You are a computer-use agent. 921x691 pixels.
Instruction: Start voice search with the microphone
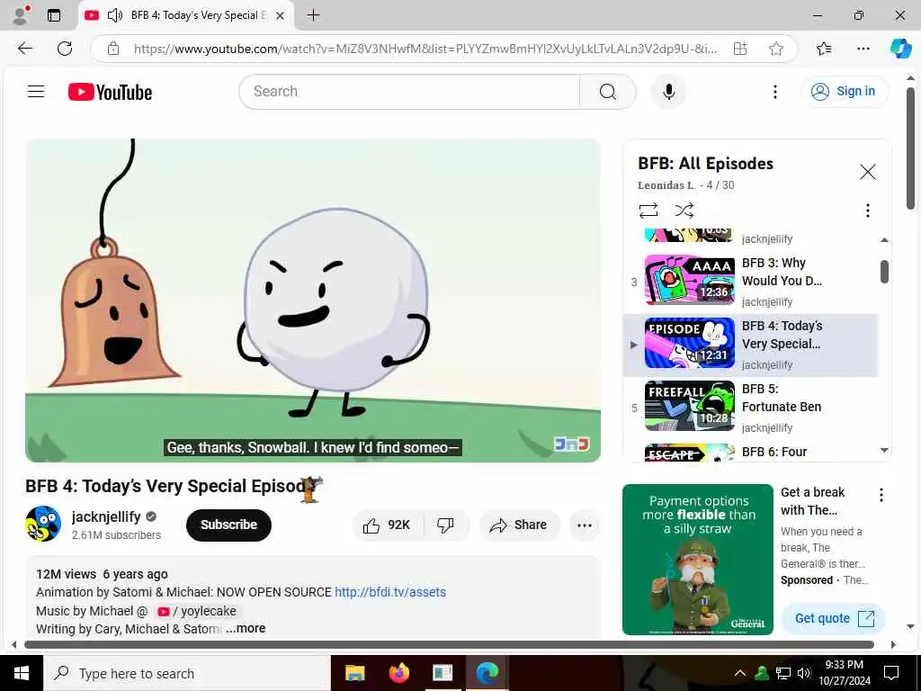pos(668,92)
